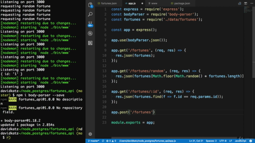This screenshot has width=255, height=143.
Task: Click 'res.json(fortunes);' on line 10
Action: 135,56
